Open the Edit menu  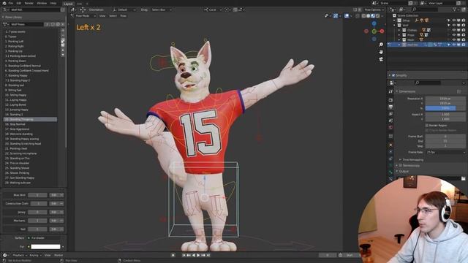tap(19, 3)
